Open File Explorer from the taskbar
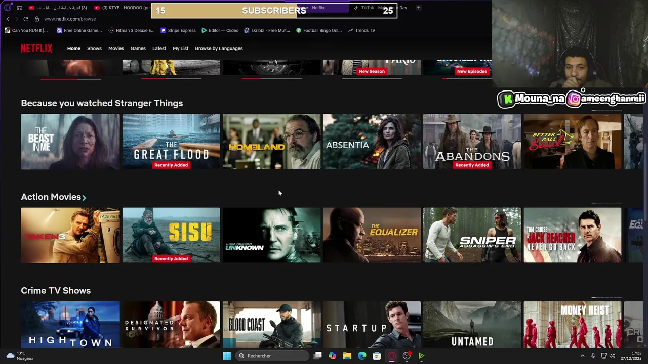The width and height of the screenshot is (648, 364). pos(347,356)
